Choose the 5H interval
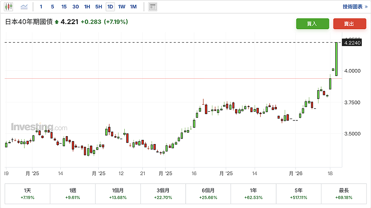The height and width of the screenshot is (208, 371). 98,6
